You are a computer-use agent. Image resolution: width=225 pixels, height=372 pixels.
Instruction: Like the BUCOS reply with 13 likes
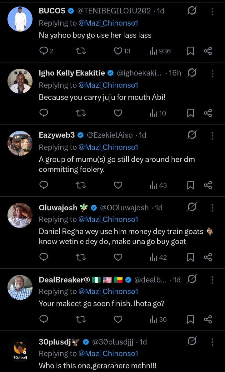pos(118,51)
